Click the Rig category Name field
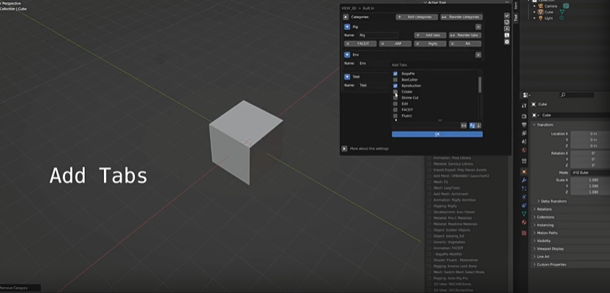Viewport: 610px width, 293px height. coord(378,35)
